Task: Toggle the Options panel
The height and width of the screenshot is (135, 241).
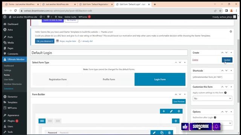Action: pyautogui.click(x=231, y=112)
